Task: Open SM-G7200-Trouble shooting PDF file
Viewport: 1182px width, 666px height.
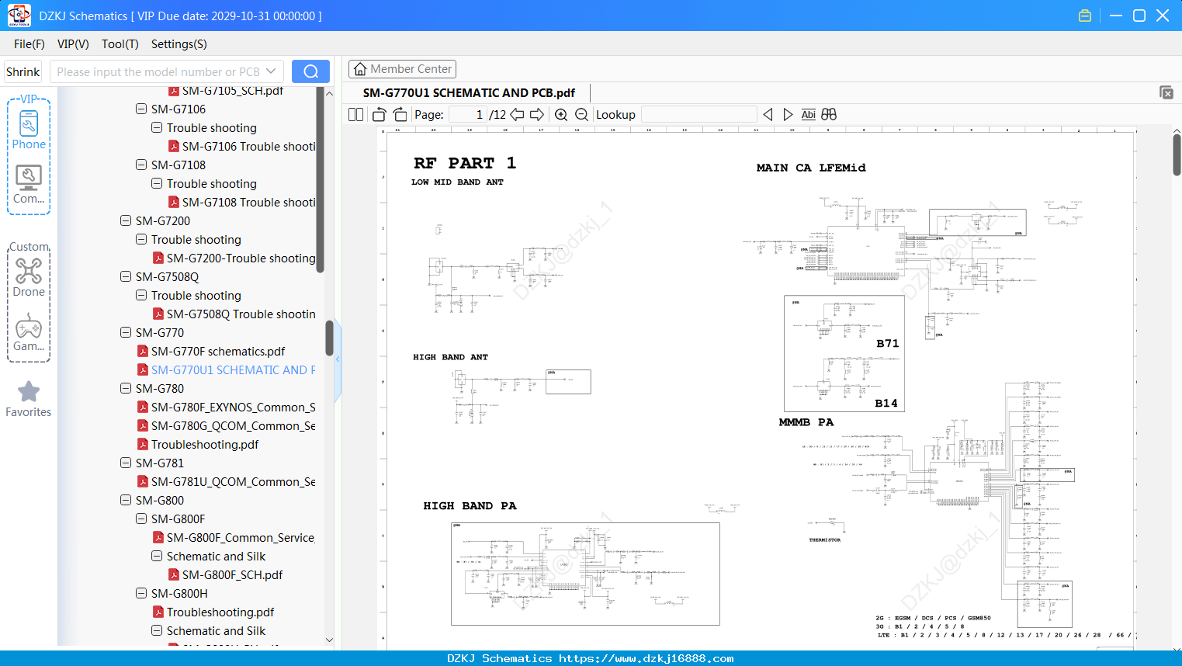Action: pyautogui.click(x=234, y=258)
